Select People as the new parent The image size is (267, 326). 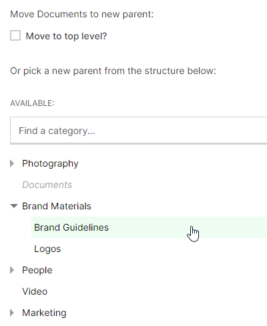tap(37, 271)
